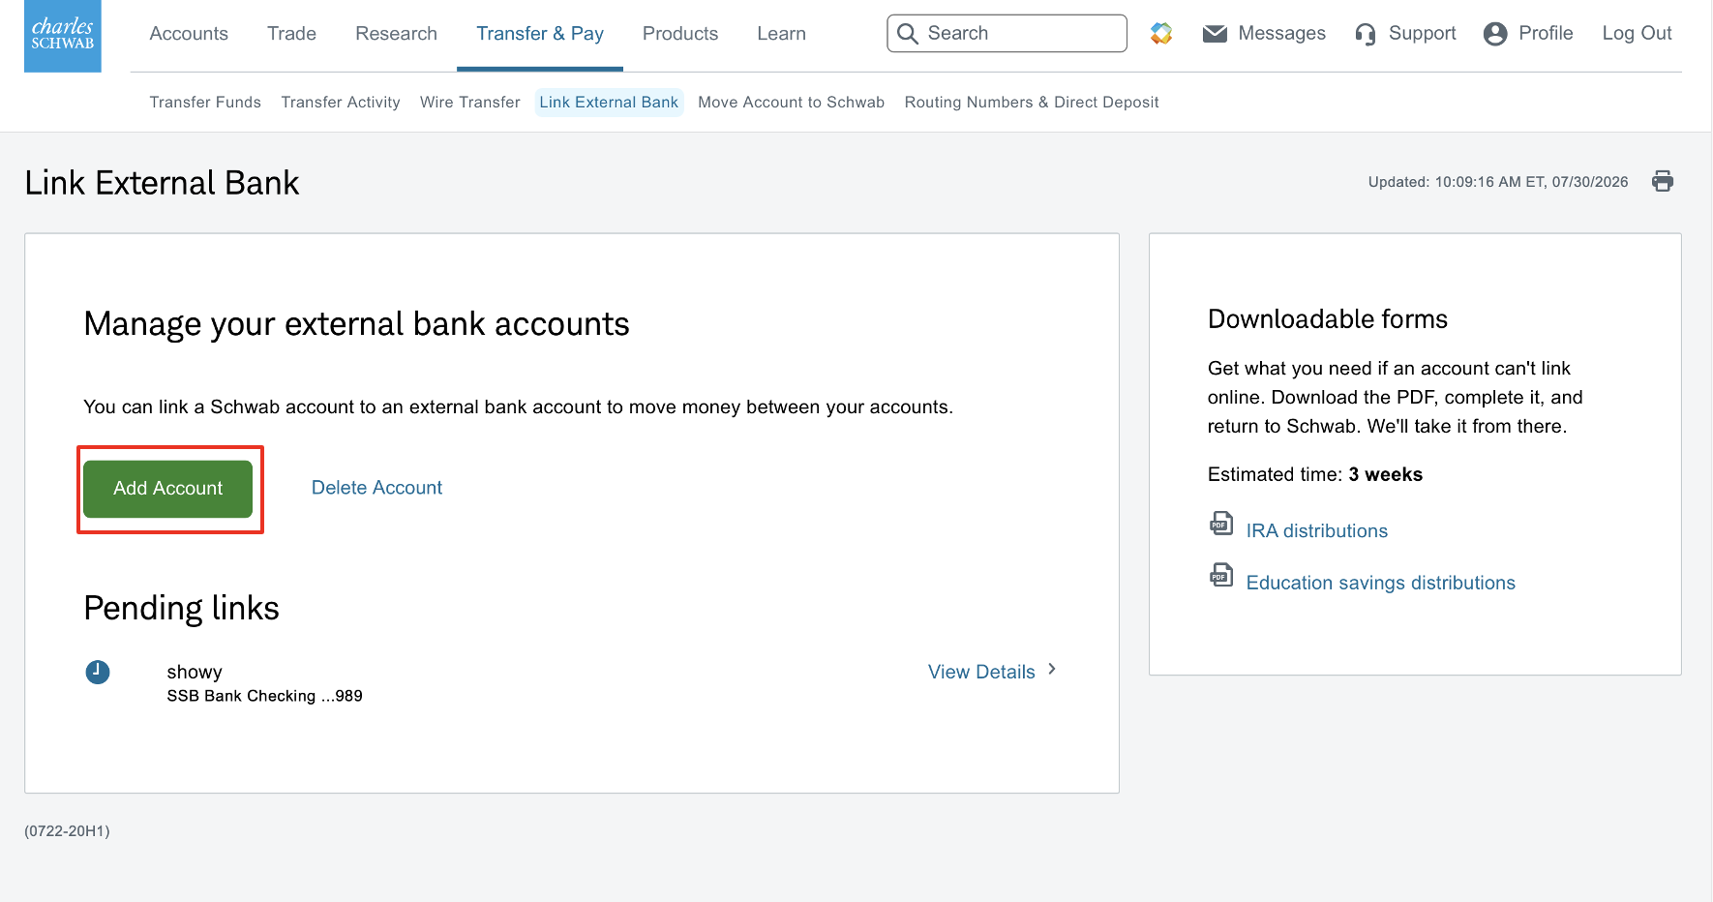
Task: Open the Research menu
Action: 396,34
